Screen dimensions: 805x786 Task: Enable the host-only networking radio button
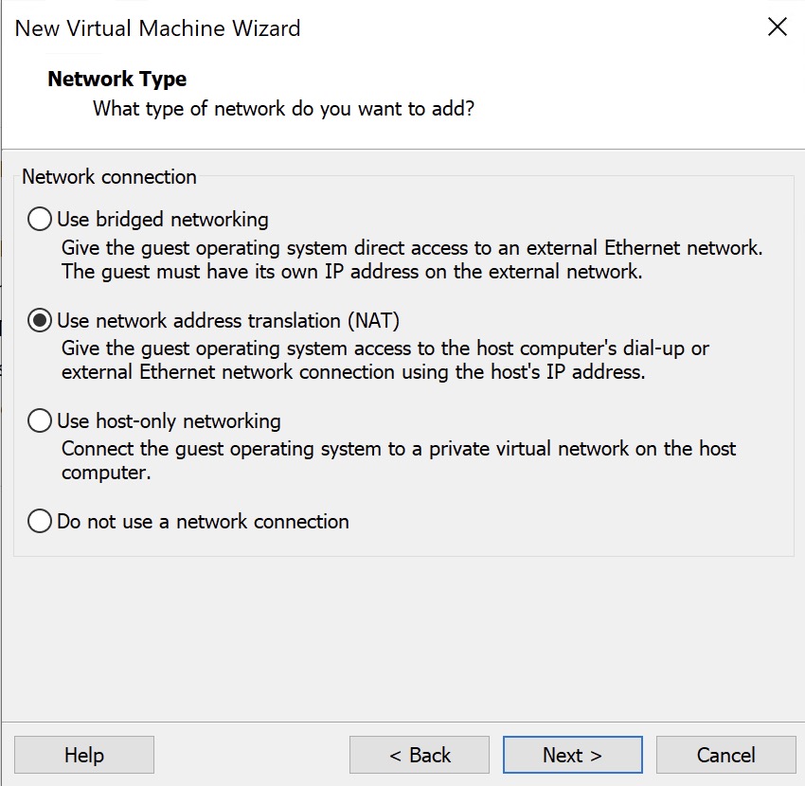pos(40,420)
